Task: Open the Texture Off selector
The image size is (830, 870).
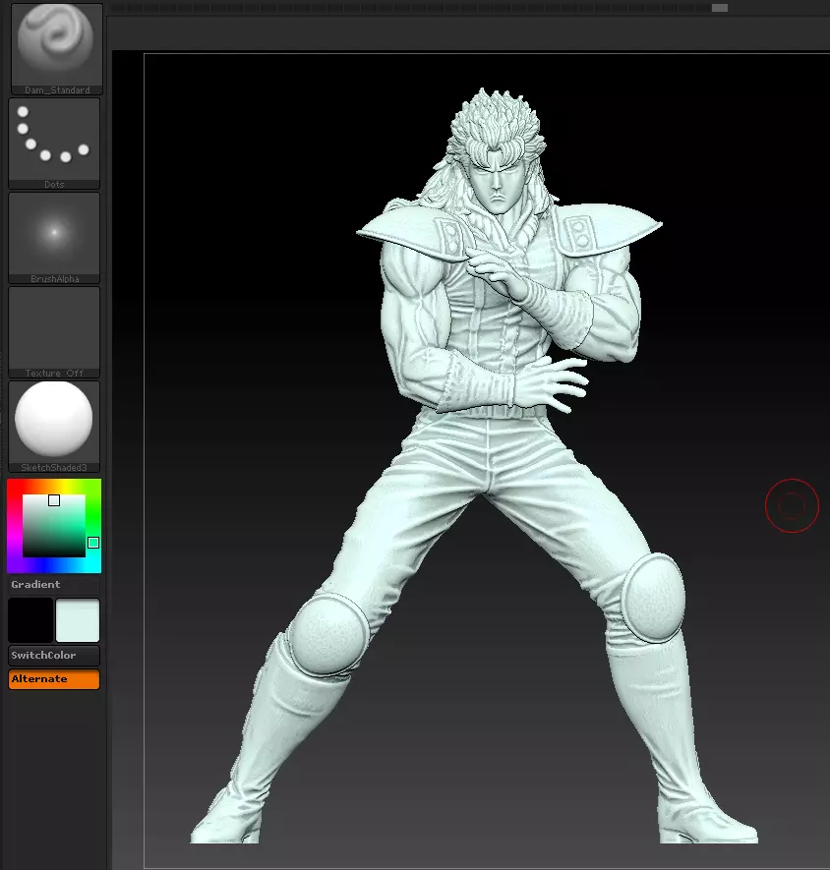Action: 54,332
